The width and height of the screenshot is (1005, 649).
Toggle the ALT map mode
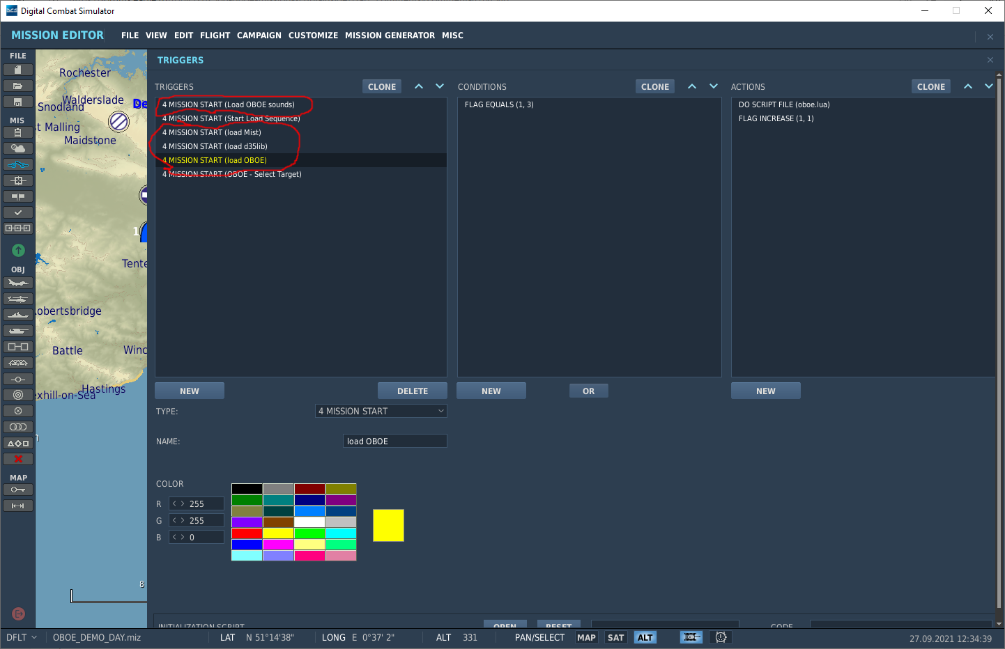(x=645, y=637)
